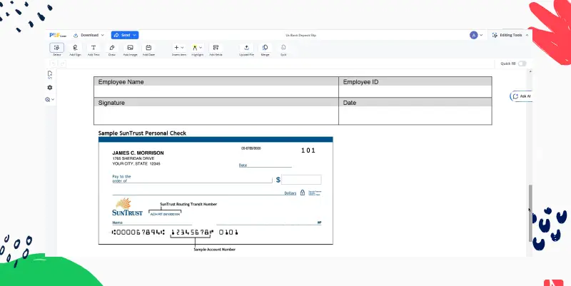
Task: Open the Editing Tools button
Action: (x=510, y=35)
